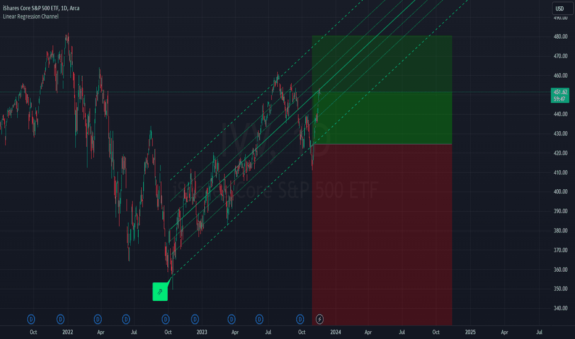
Task: Click the 2025 label on the time axis
Action: (x=470, y=332)
